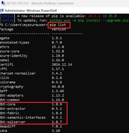Click the PowerShell window icon
Image resolution: width=129 pixels, height=133 pixels.
pos(2,11)
